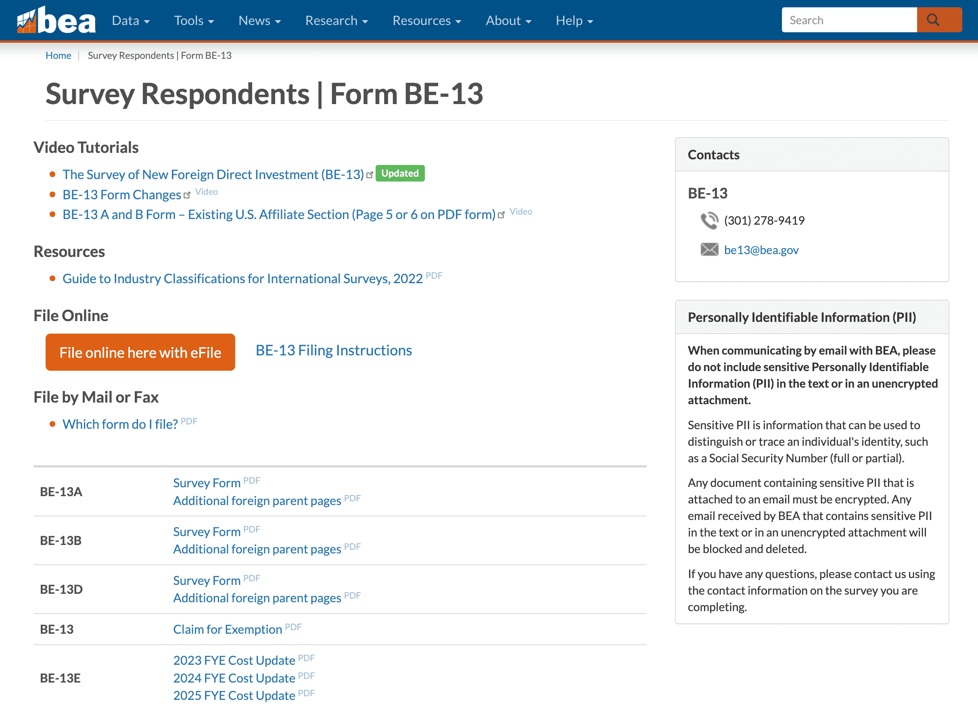
Task: Open BE-13D Additional foreign parent pages
Action: pos(257,598)
